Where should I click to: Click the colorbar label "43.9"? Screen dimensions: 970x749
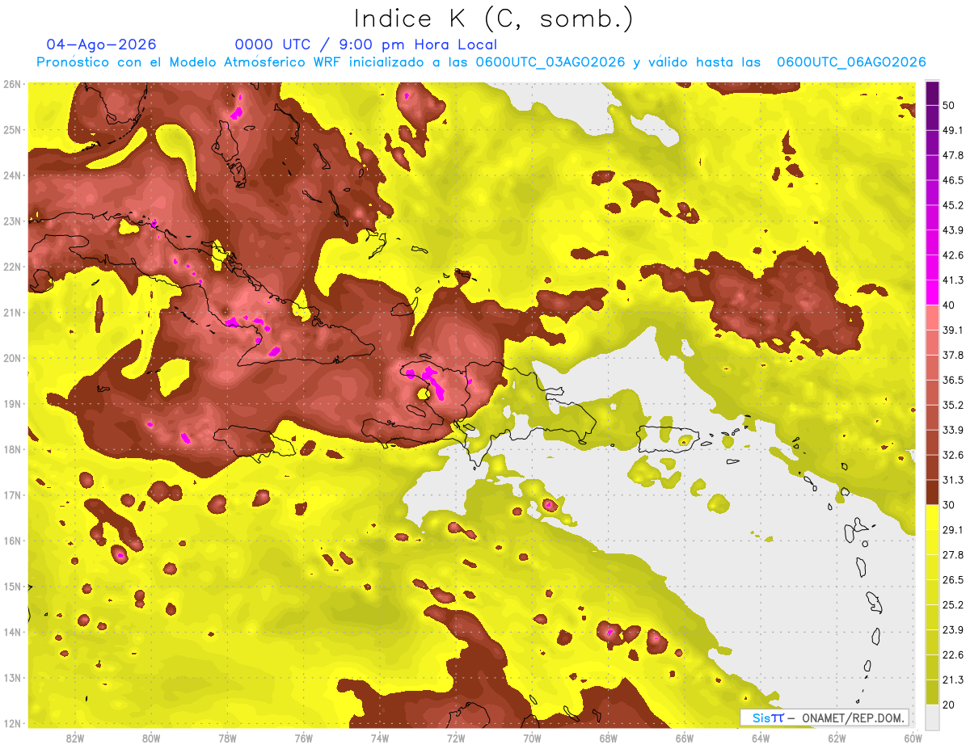(952, 230)
